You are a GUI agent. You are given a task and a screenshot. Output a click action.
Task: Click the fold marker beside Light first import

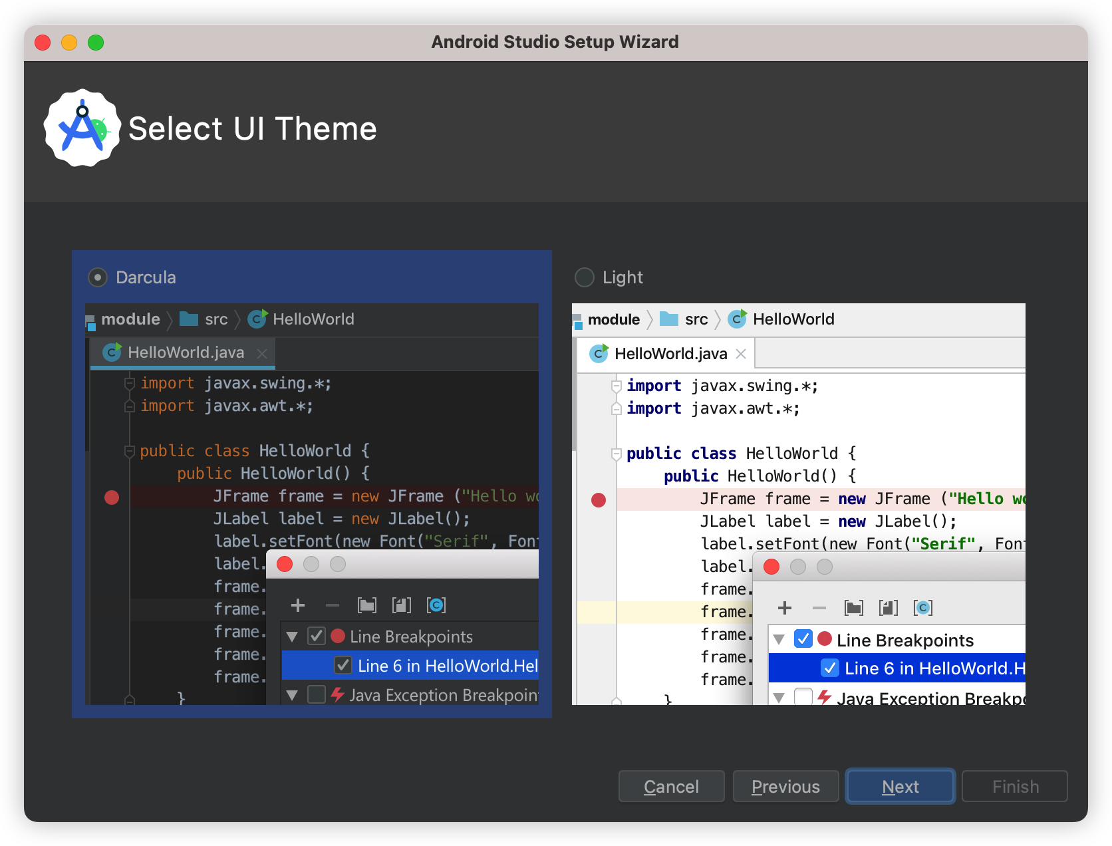(617, 386)
